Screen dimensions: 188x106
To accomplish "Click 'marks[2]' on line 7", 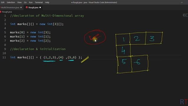I will 17,41.
